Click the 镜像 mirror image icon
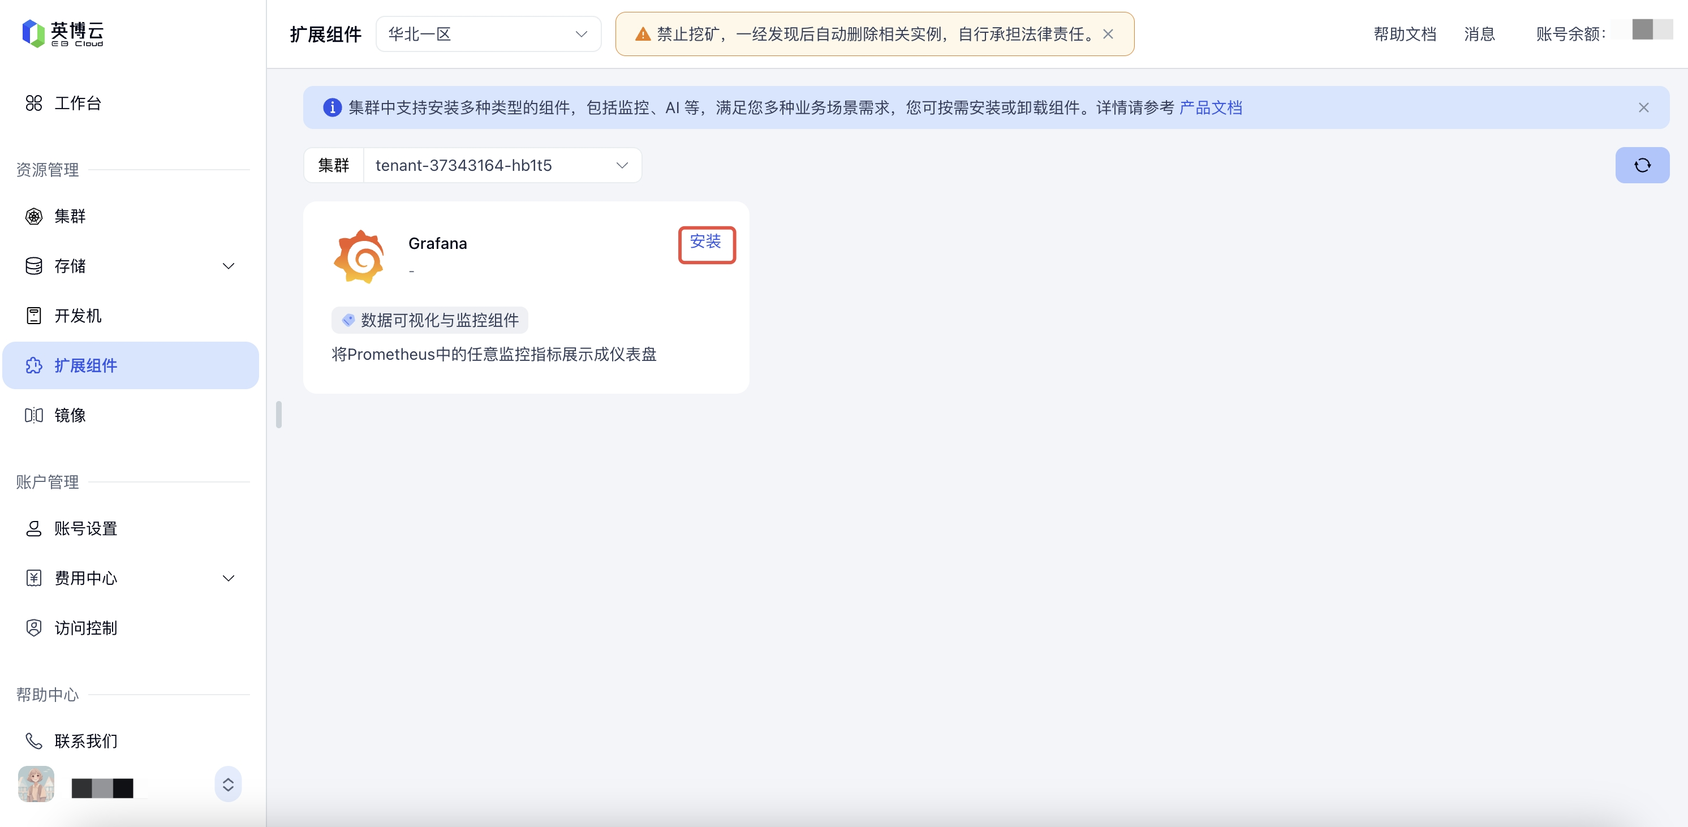Viewport: 1688px width, 827px height. coord(33,415)
